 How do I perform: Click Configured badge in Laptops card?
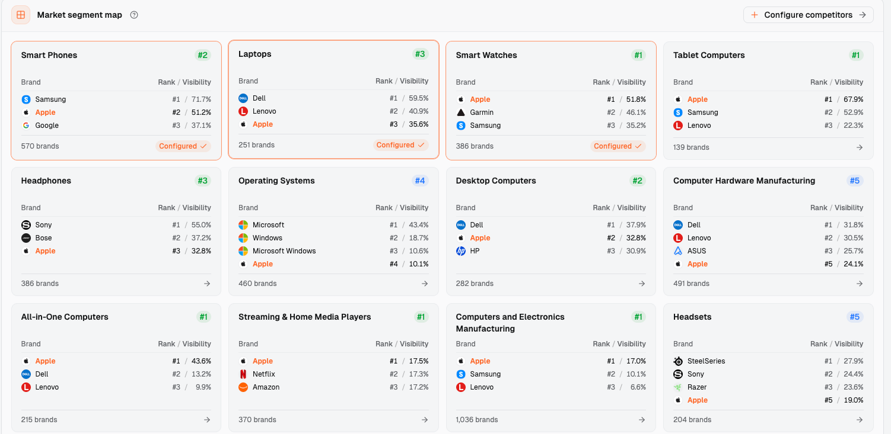[401, 145]
